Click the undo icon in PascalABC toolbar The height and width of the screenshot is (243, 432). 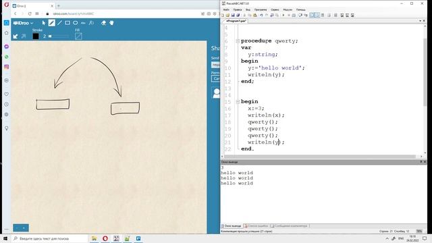(261, 15)
